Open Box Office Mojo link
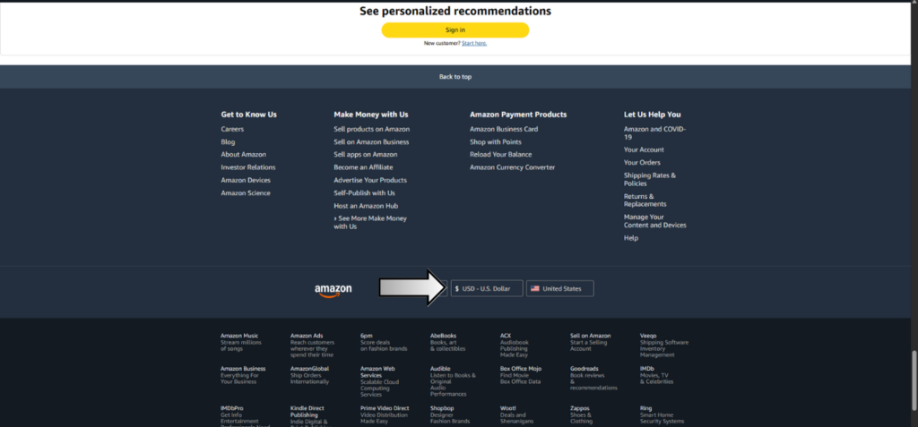 point(521,375)
